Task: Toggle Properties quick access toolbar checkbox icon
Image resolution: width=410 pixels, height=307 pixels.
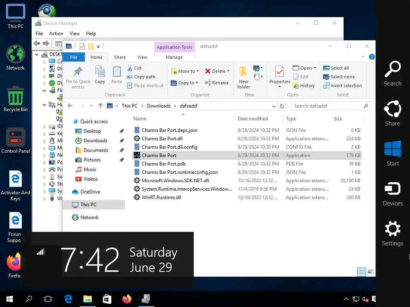Action: pos(82,46)
